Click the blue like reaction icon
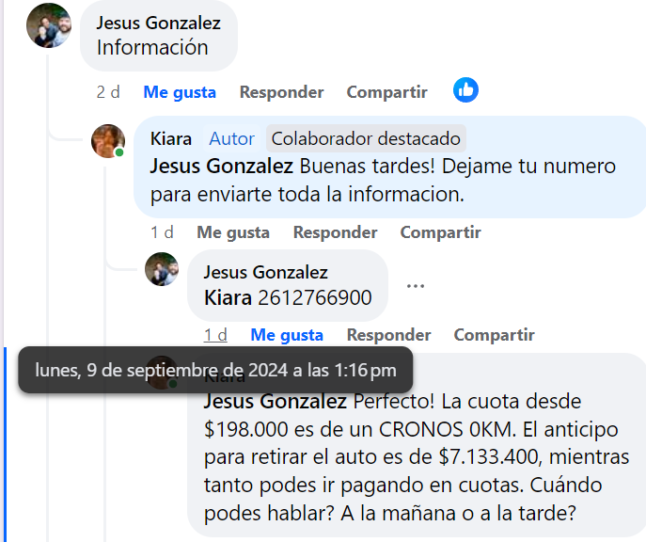The height and width of the screenshot is (542, 646). click(x=465, y=90)
